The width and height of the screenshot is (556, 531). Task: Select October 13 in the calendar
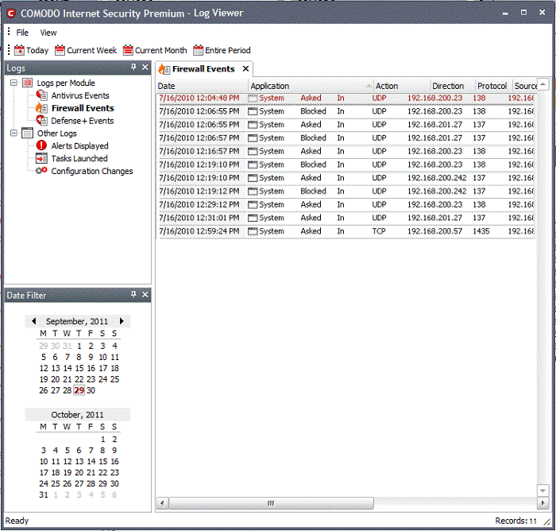coord(79,461)
